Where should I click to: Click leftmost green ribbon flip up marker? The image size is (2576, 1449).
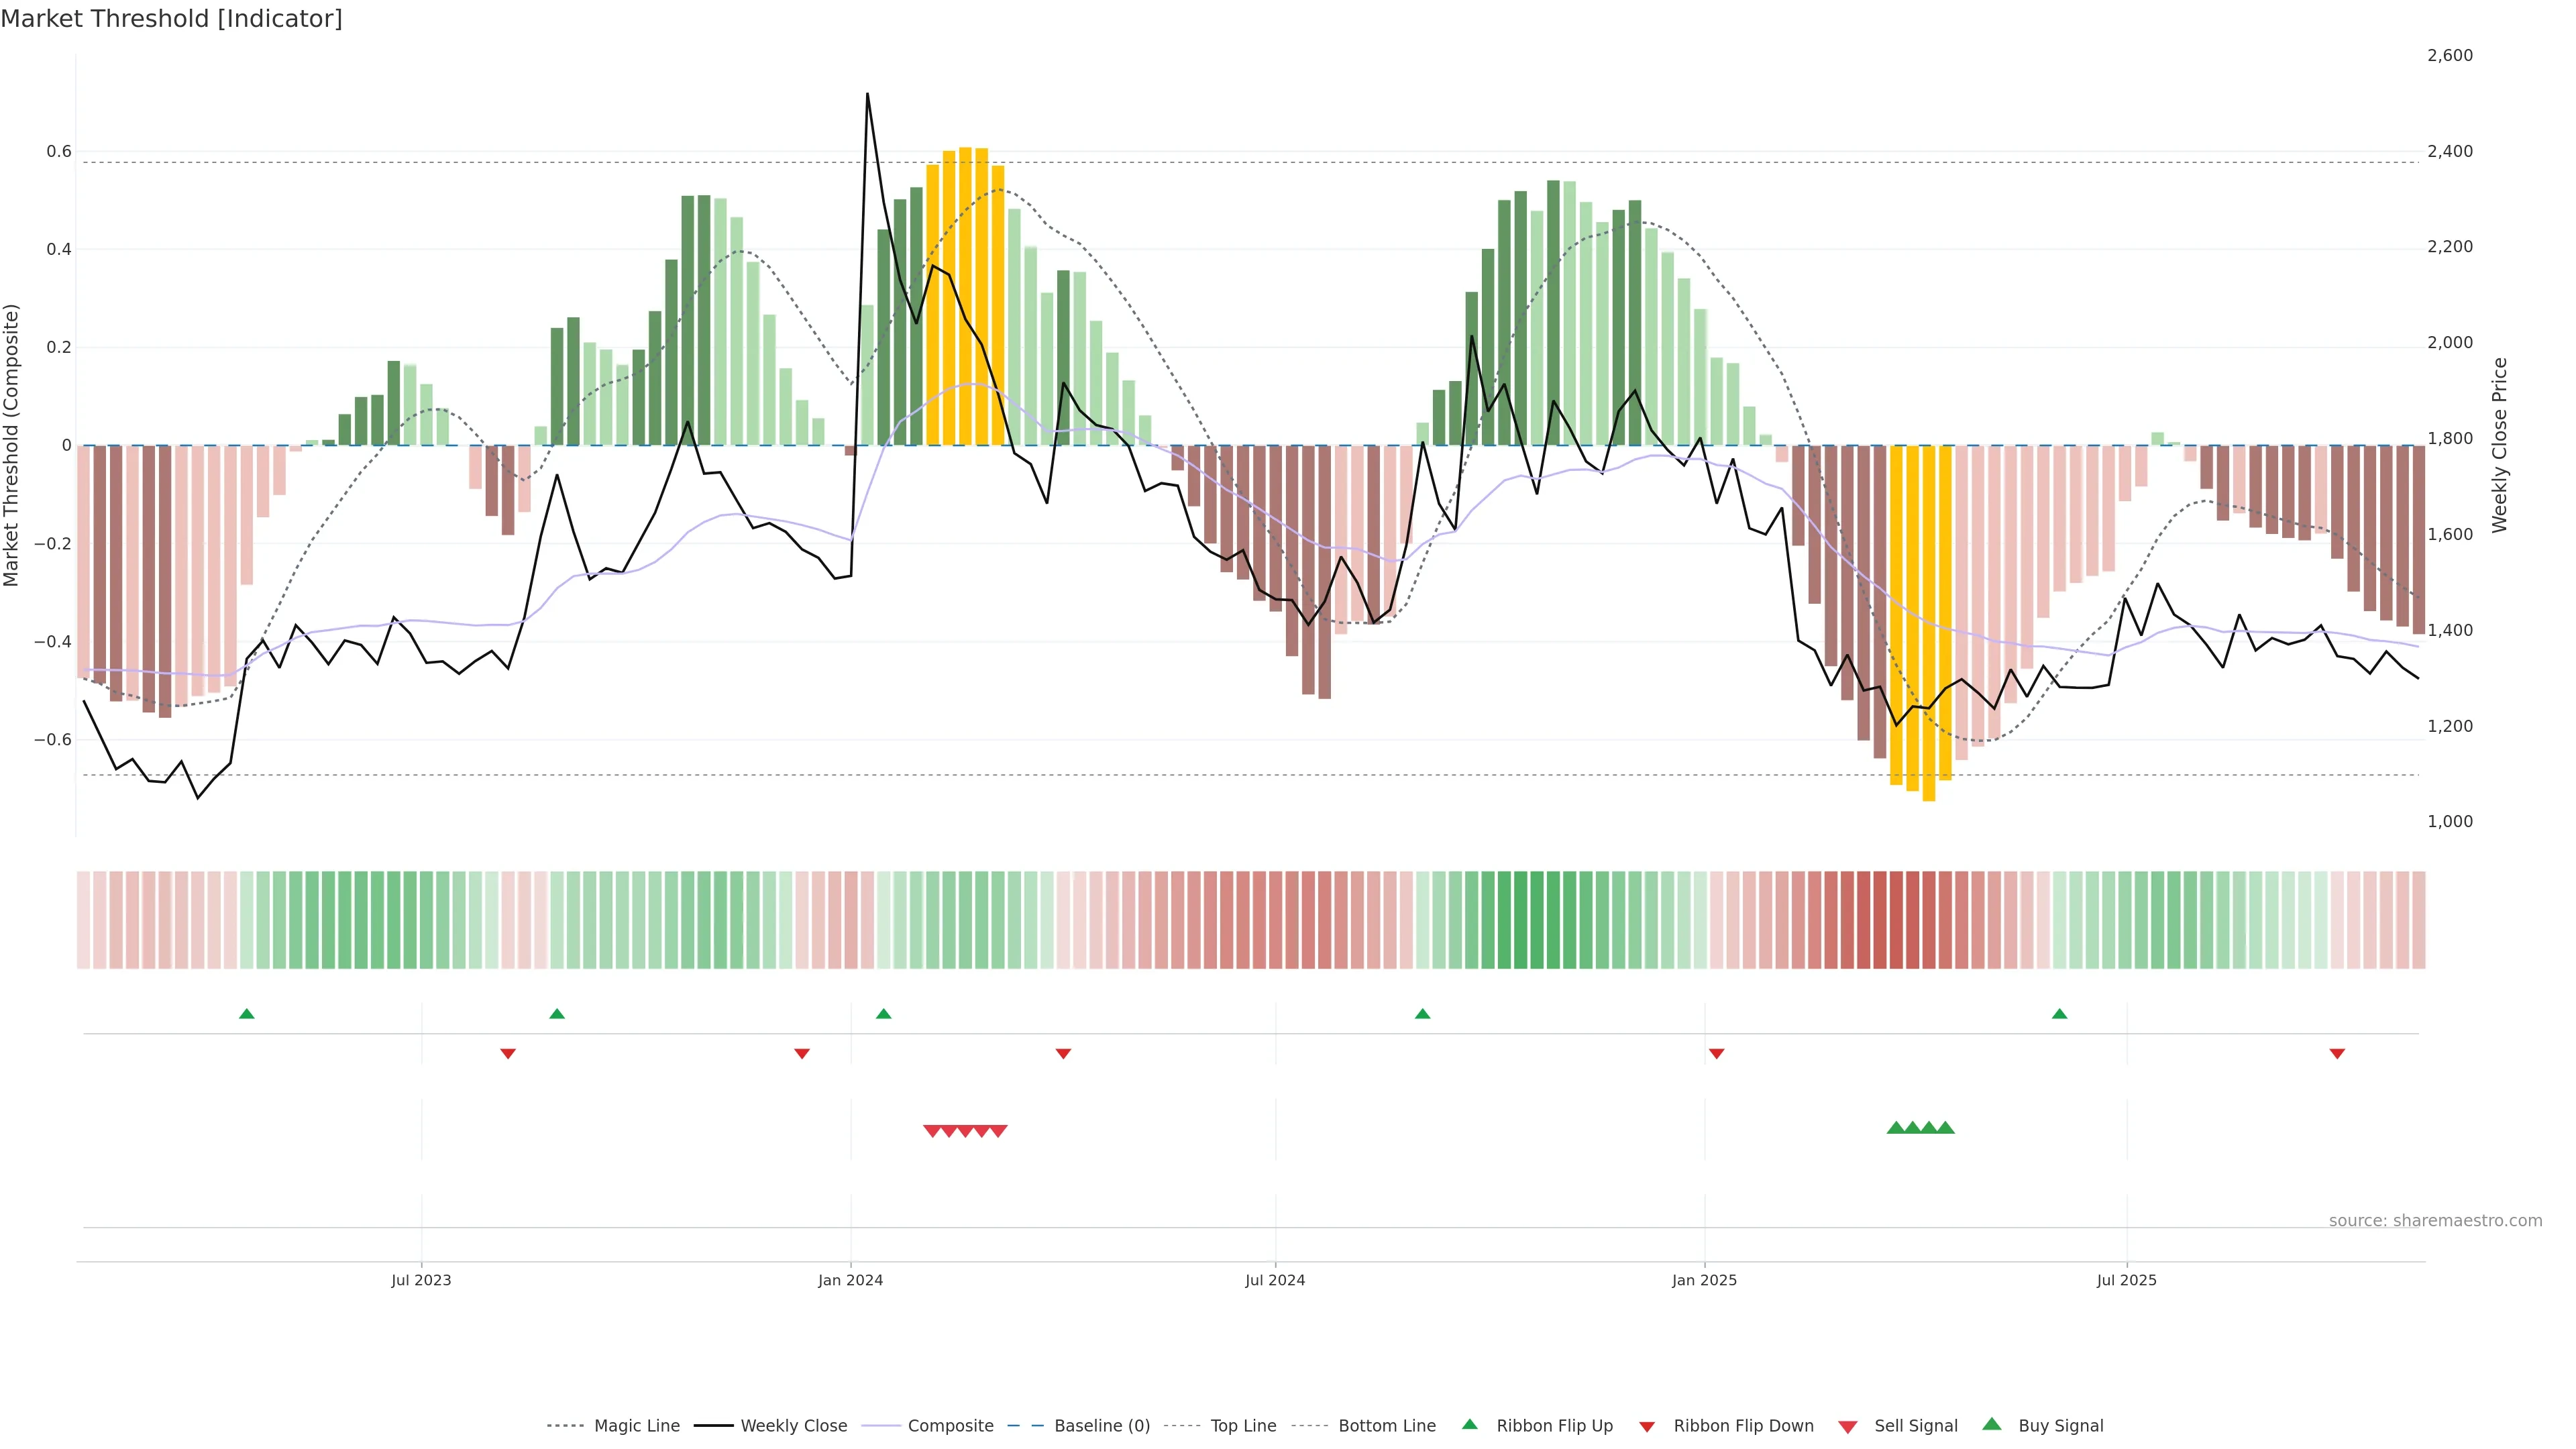[247, 1014]
